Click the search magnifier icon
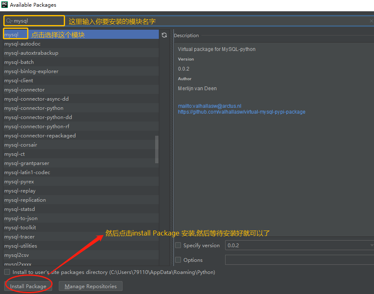The image size is (374, 294). pyautogui.click(x=9, y=21)
